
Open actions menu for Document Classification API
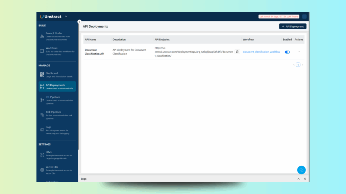click(x=299, y=52)
